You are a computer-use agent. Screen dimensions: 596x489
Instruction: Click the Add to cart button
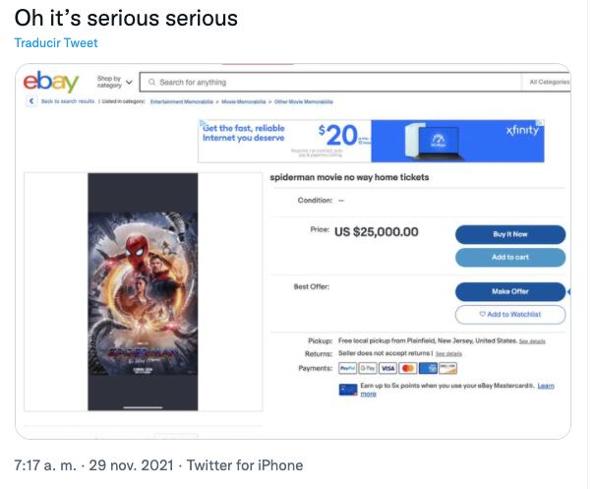509,257
